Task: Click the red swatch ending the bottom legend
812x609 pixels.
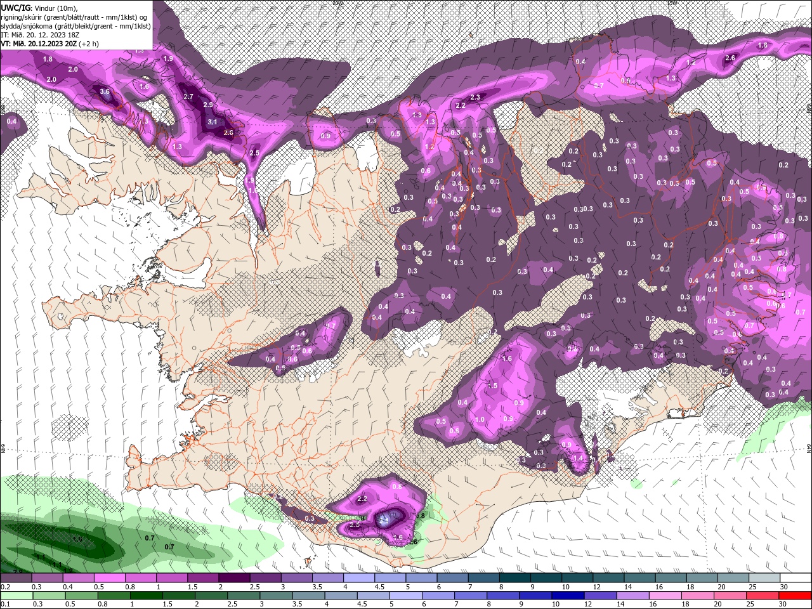Action: point(796,596)
